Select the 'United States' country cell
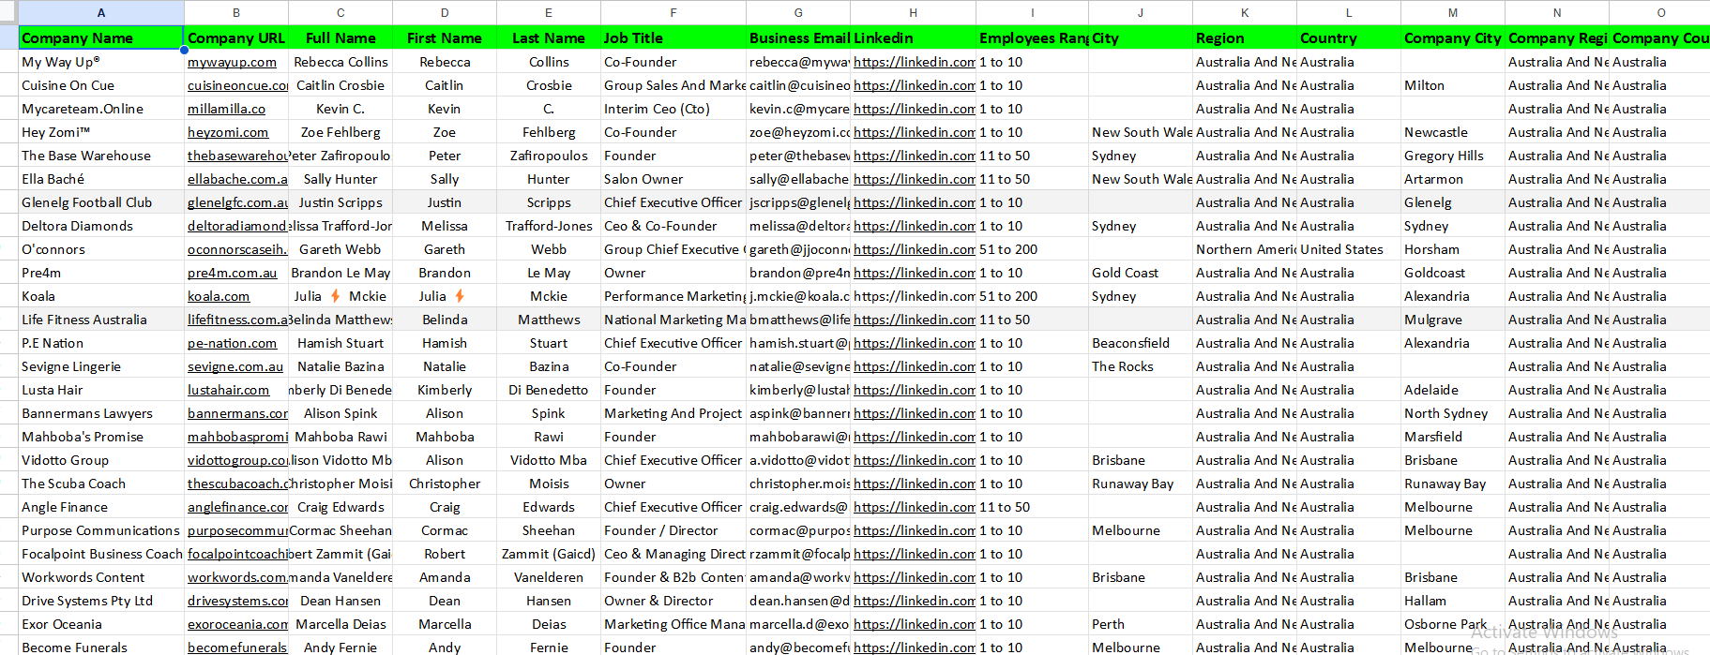1710x655 pixels. pyautogui.click(x=1349, y=249)
